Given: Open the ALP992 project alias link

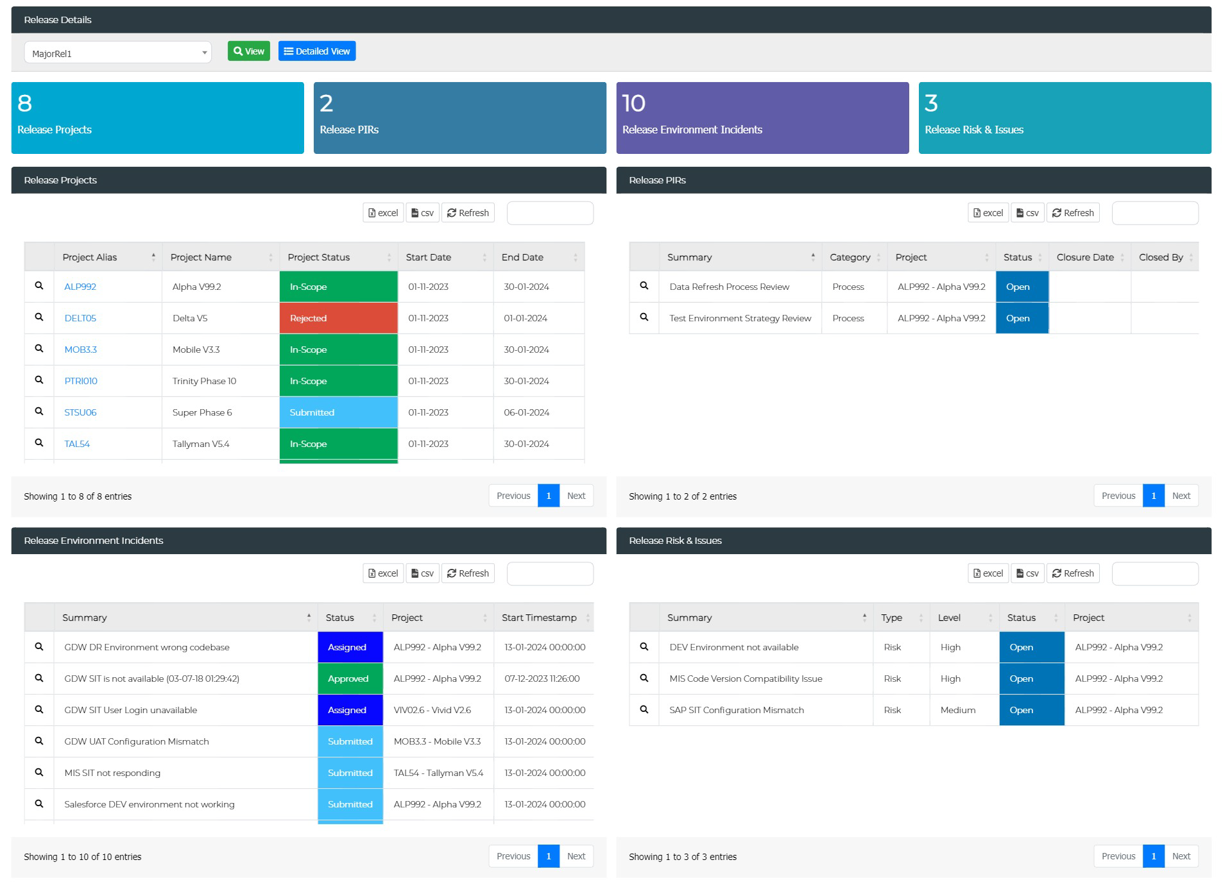Looking at the screenshot, I should 80,287.
